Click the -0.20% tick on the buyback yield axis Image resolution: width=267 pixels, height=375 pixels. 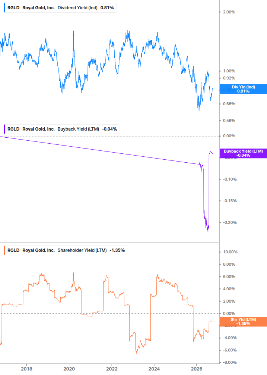[230, 222]
